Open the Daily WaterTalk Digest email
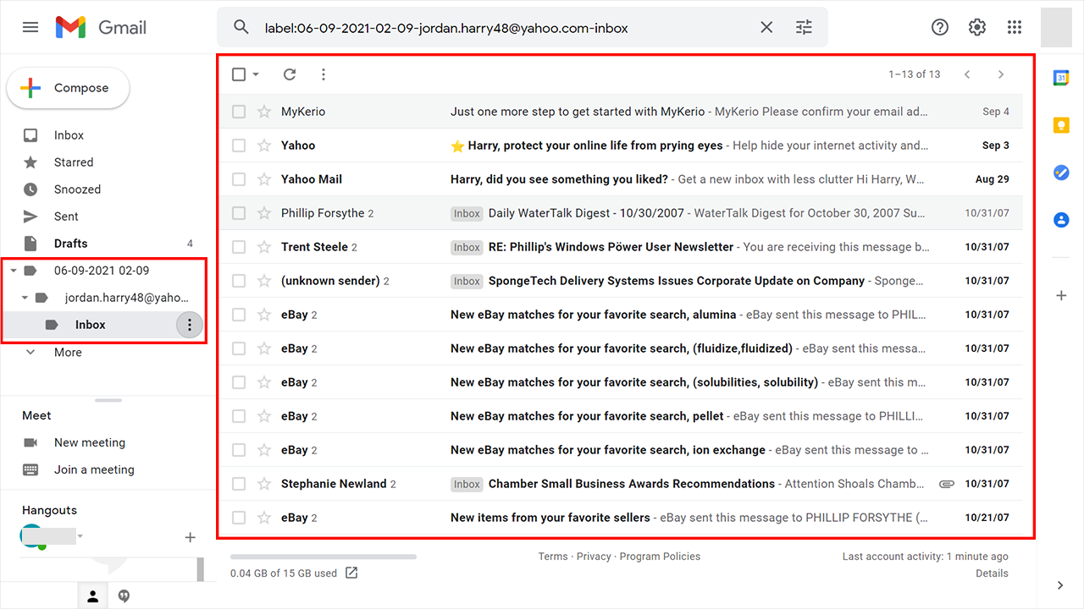The height and width of the screenshot is (609, 1084). pos(621,213)
